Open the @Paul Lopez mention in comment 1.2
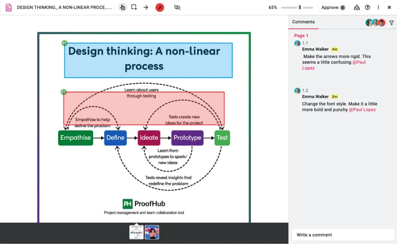The height and width of the screenshot is (244, 397). pyautogui.click(x=362, y=110)
